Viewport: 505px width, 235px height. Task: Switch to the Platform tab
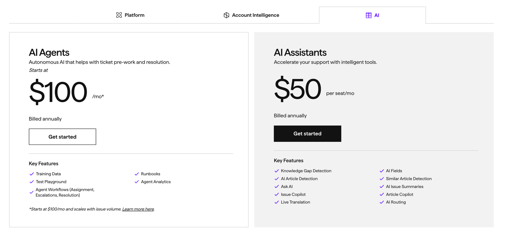[134, 15]
